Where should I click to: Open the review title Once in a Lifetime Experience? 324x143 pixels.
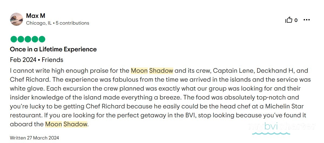(53, 49)
